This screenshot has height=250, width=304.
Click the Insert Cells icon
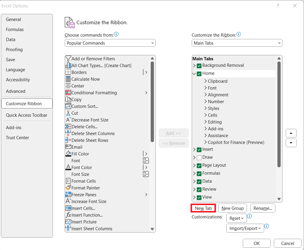[68, 208]
